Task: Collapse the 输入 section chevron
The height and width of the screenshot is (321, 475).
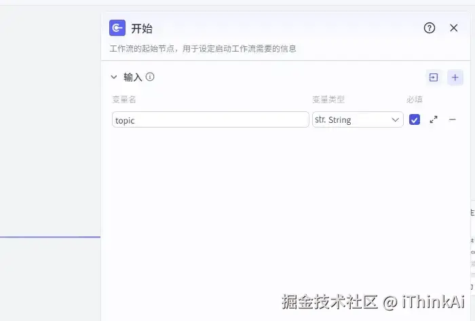Action: coord(114,77)
